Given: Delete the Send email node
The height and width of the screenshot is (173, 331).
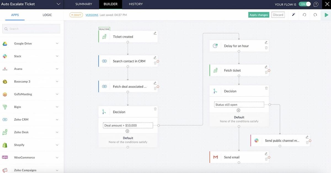Looking at the screenshot, I should click(x=266, y=159).
